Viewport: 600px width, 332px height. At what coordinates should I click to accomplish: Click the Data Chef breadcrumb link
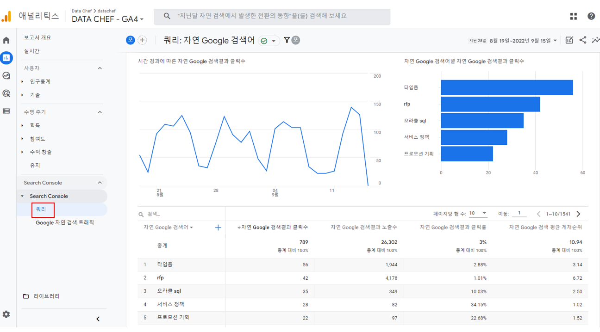pos(81,11)
